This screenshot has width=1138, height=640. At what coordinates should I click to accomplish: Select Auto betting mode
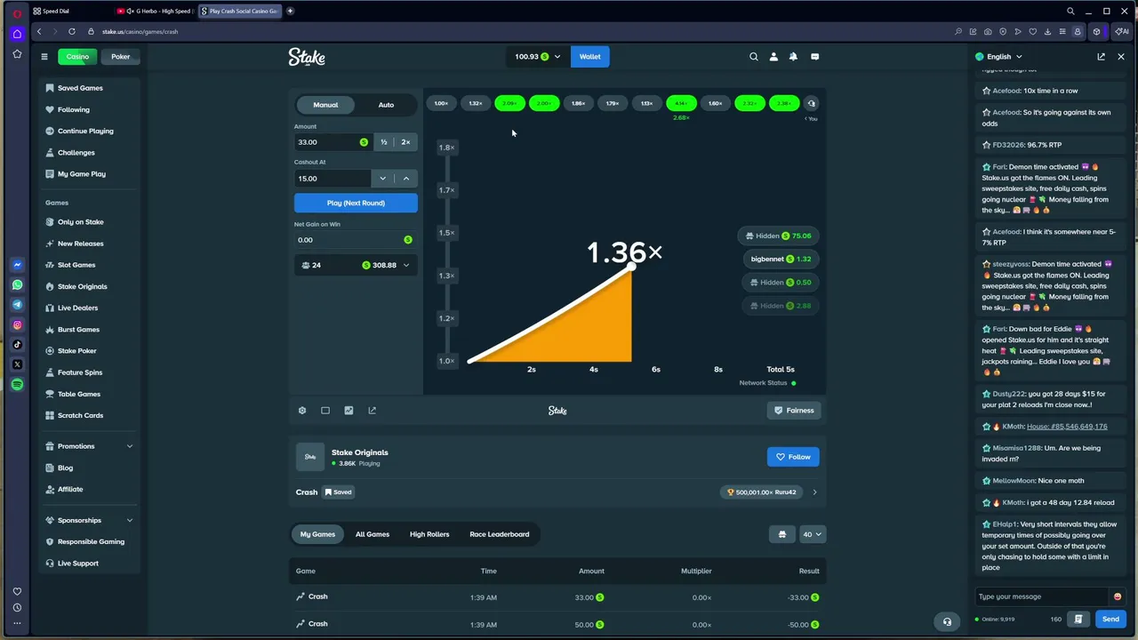click(386, 105)
